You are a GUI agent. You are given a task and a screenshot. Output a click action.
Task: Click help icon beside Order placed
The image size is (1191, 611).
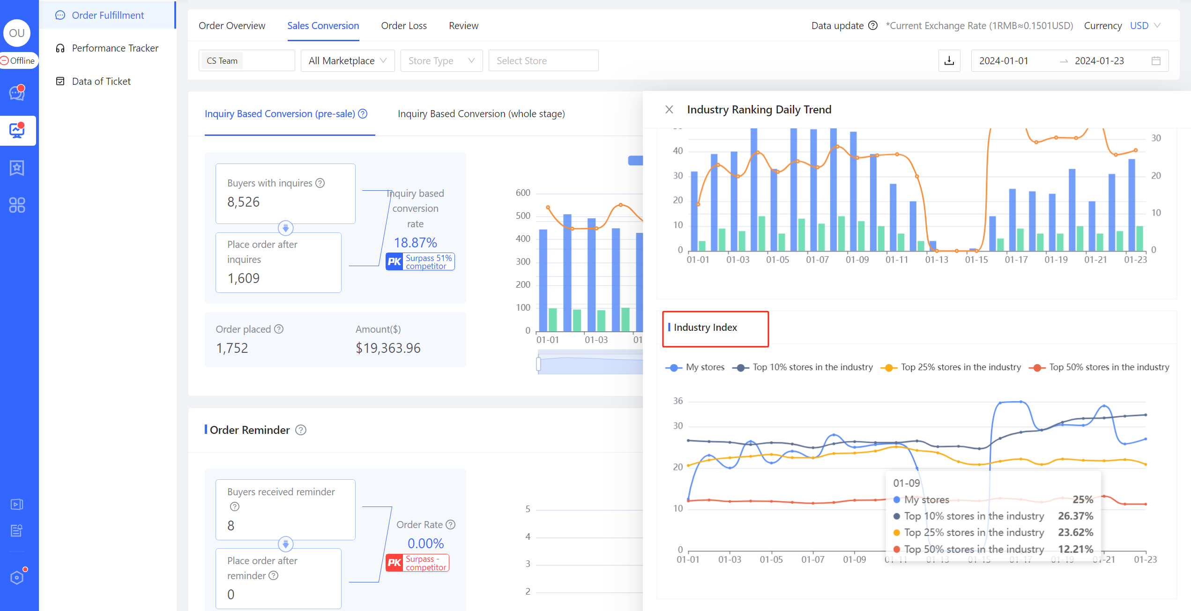(x=279, y=329)
